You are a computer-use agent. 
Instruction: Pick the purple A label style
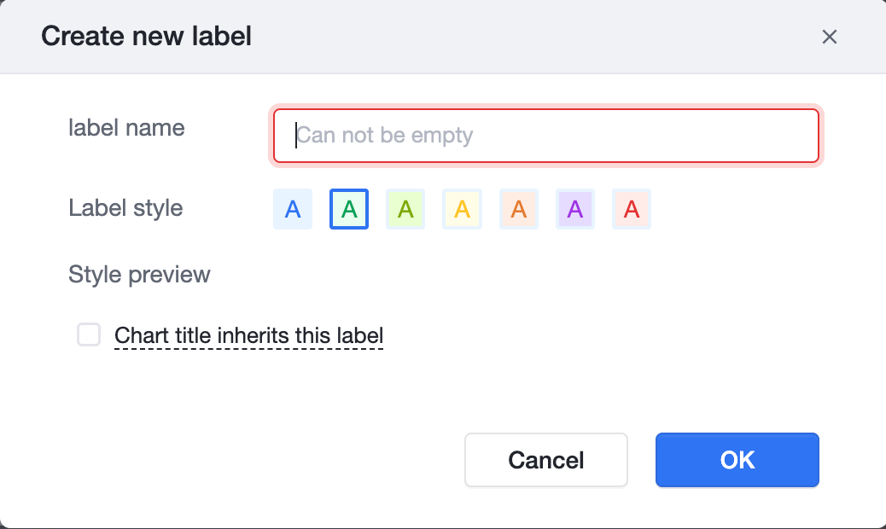pos(575,209)
